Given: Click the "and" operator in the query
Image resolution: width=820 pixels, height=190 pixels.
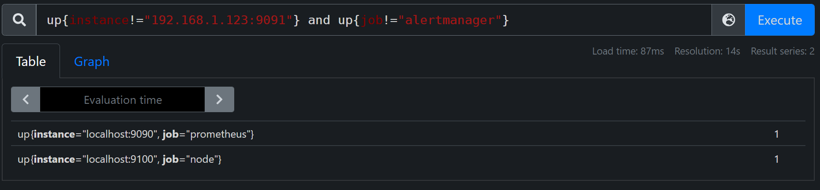Looking at the screenshot, I should [319, 20].
